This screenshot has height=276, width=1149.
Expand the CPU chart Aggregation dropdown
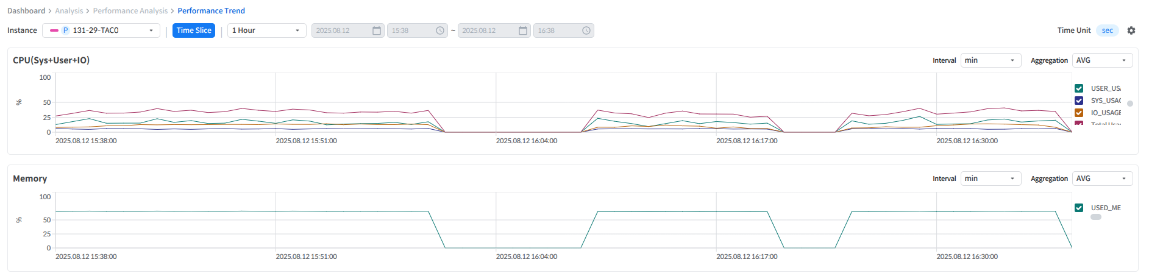1101,60
